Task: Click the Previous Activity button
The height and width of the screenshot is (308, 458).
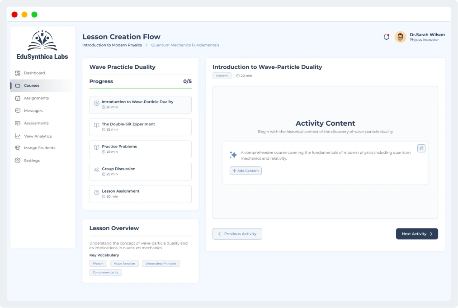Action: [x=237, y=234]
